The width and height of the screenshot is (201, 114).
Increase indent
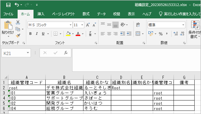[x=129, y=34]
